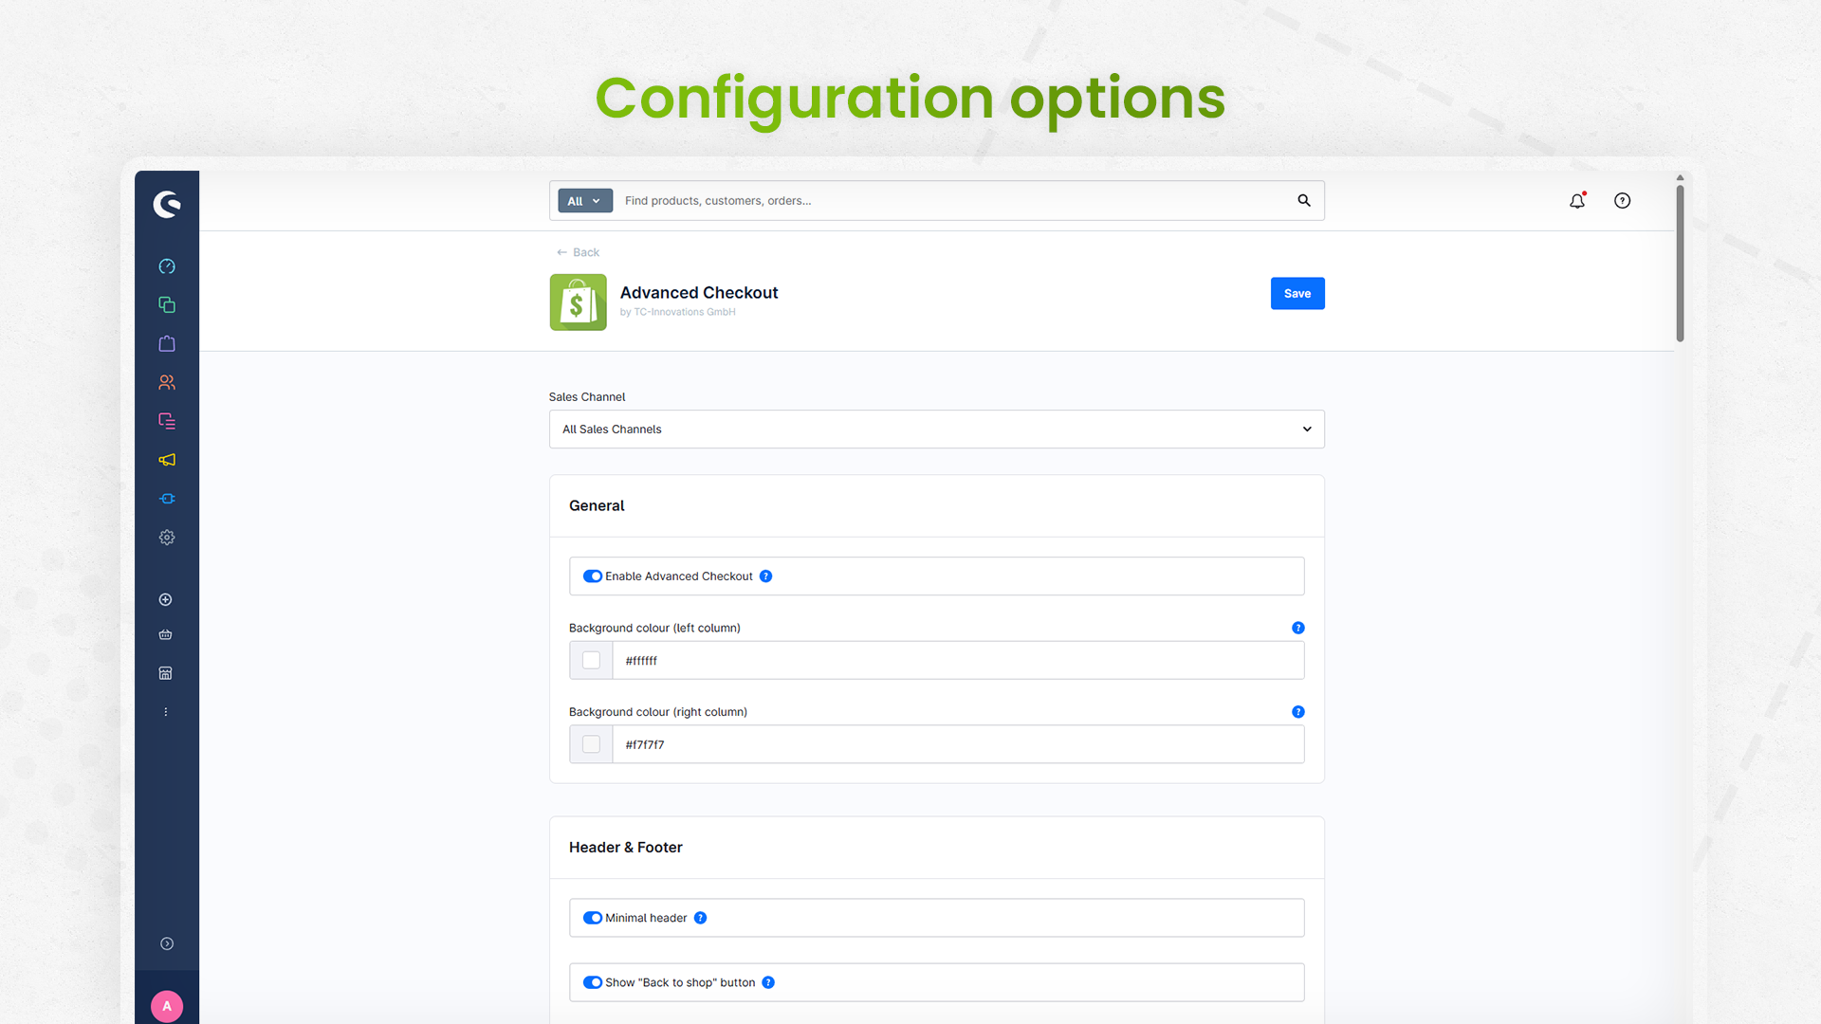
Task: Toggle the Minimal header switch
Action: pyautogui.click(x=593, y=918)
